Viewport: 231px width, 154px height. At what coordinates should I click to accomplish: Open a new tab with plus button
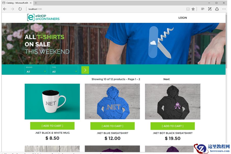pyautogui.click(x=36, y=3)
